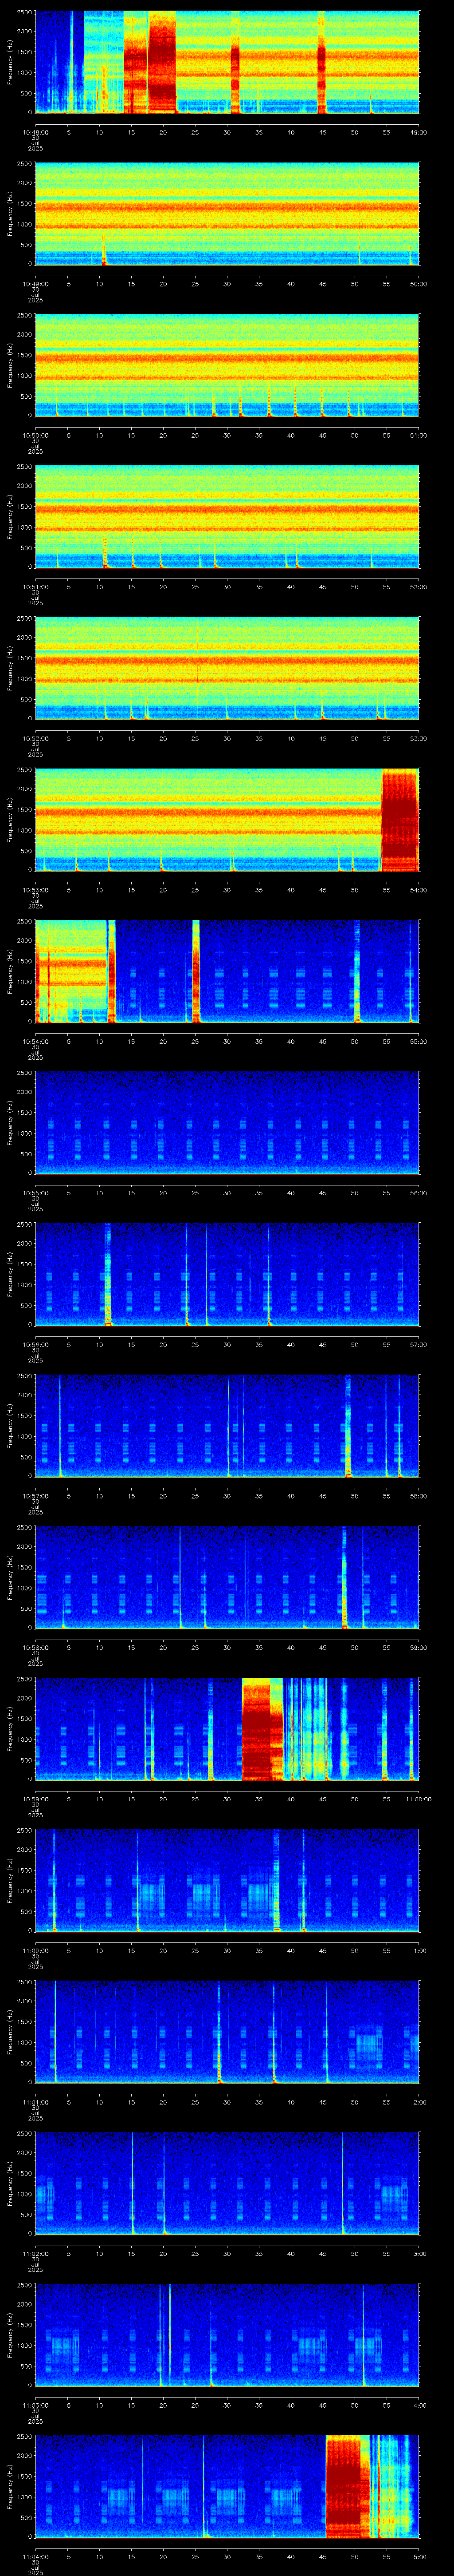Screen dimensions: 454x2576
Task: Click the 54:00 end time label
Action: coord(418,890)
